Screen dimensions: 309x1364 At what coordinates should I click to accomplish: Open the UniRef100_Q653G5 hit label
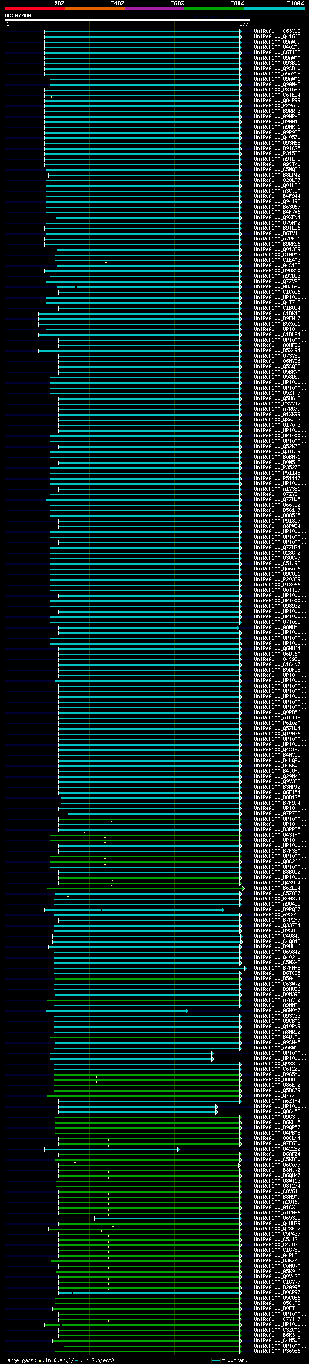point(277,1218)
